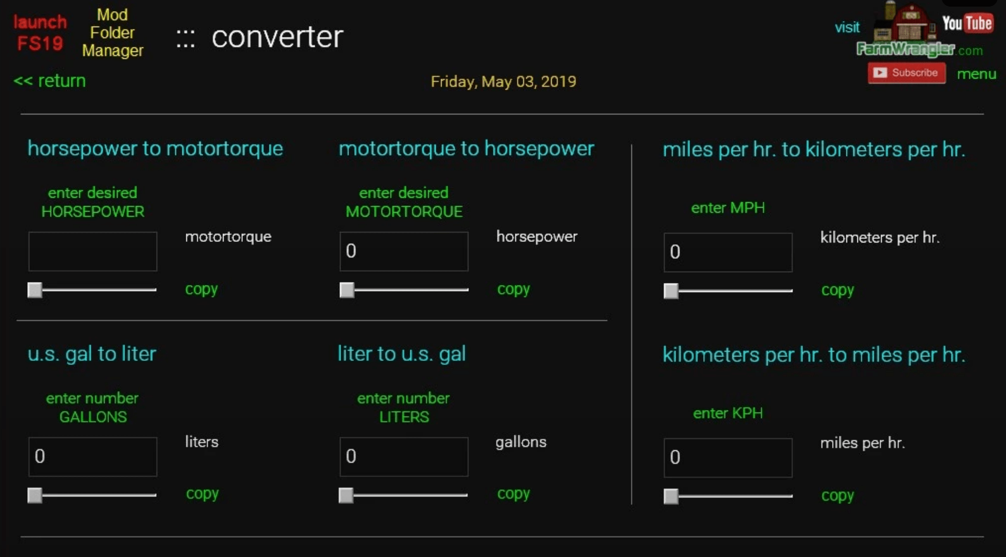Copy the liters conversion result
Screen dimensions: 1006x557
(202, 493)
